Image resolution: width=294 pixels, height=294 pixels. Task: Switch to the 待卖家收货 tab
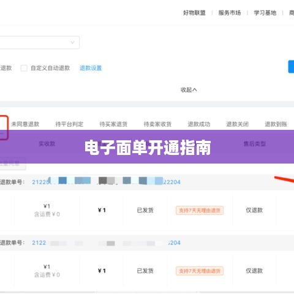(157, 124)
